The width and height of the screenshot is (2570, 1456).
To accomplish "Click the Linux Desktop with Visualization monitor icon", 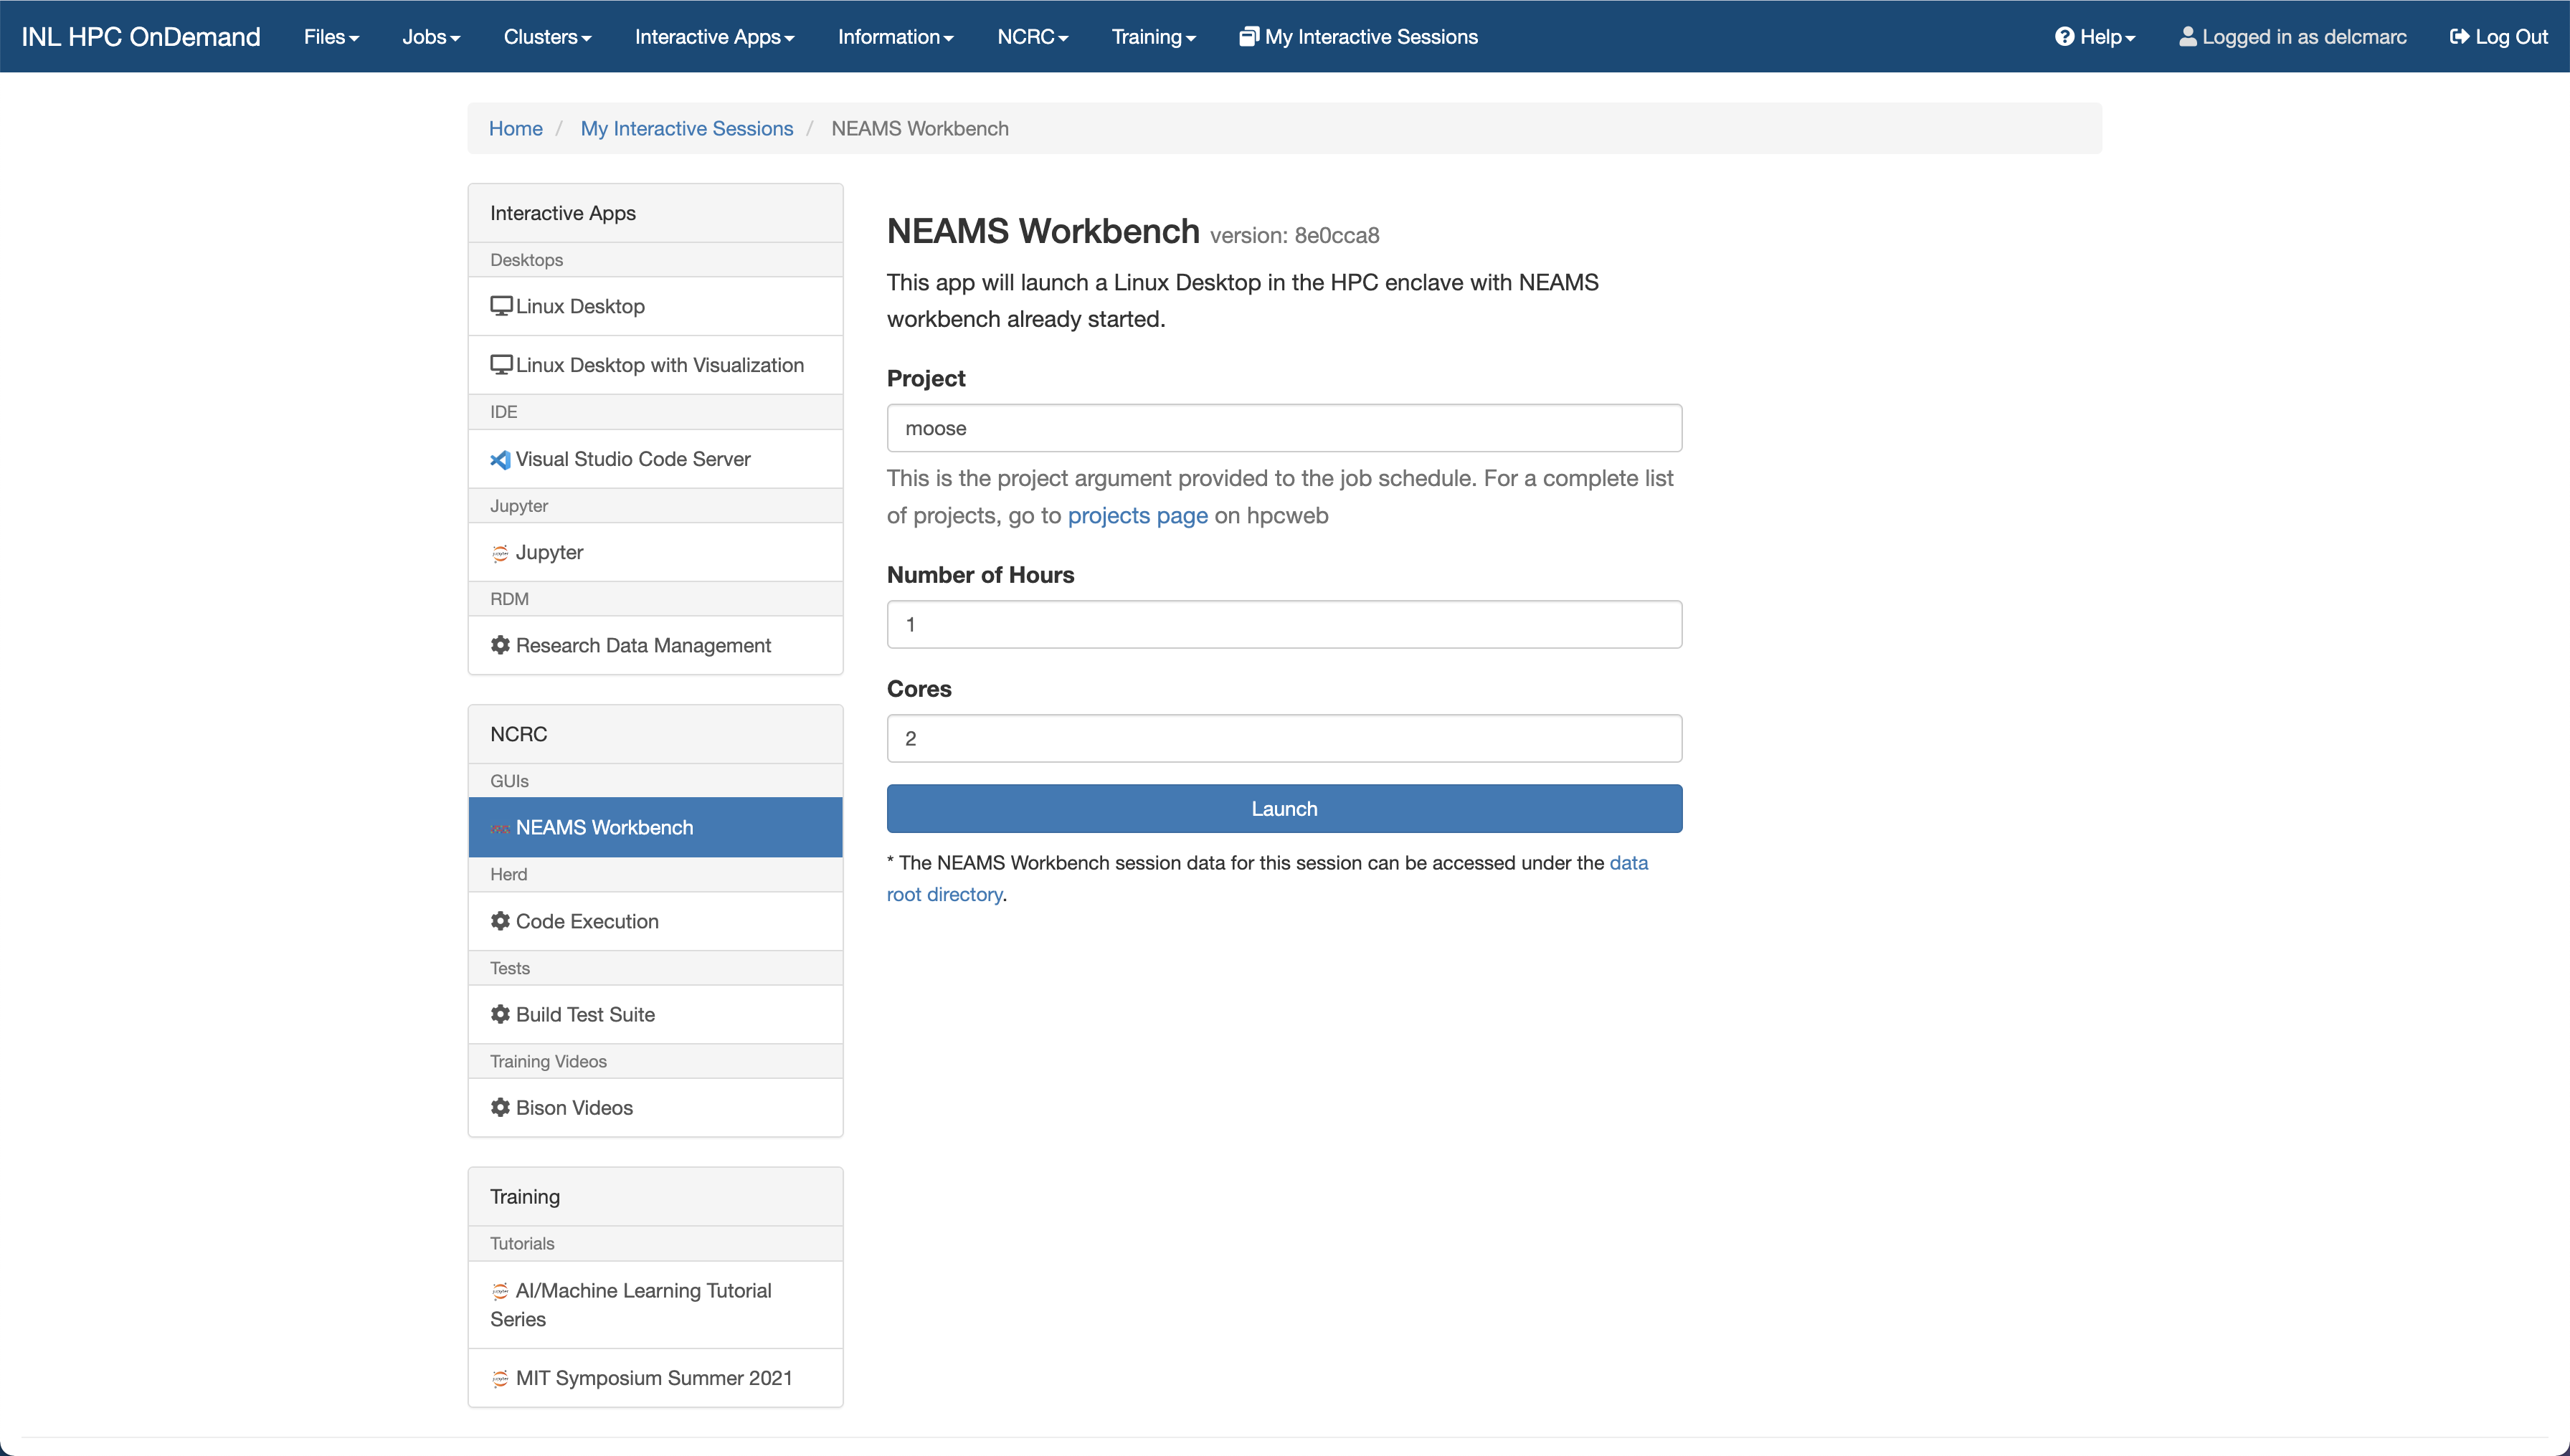I will [x=501, y=365].
